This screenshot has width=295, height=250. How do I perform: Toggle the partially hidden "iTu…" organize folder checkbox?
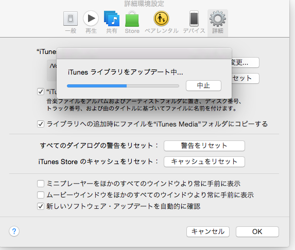(41, 92)
